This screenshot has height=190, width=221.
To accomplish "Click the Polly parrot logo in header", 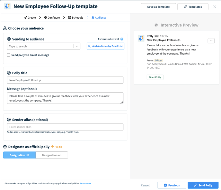I will click(x=7, y=6).
